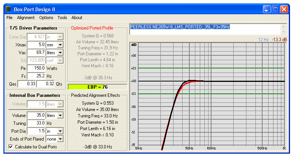Click the +03 dB axis label

[x=134, y=68]
